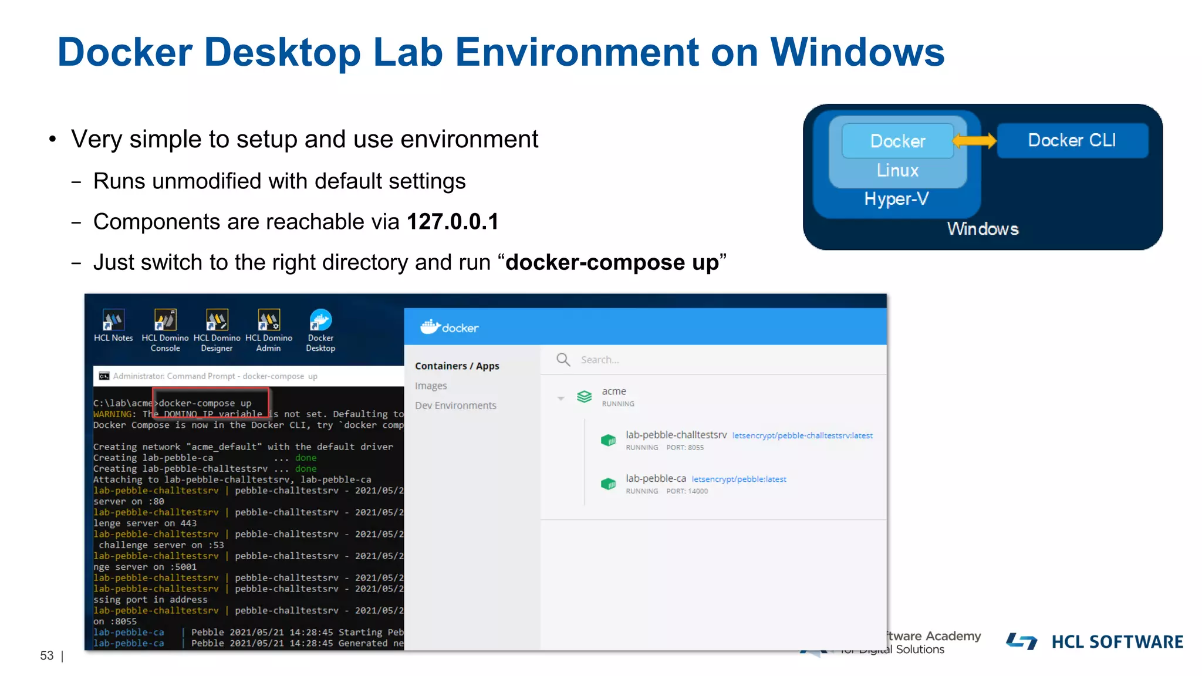This screenshot has height=676, width=1202.
Task: Select Containers / Apps in Docker sidebar
Action: click(457, 366)
